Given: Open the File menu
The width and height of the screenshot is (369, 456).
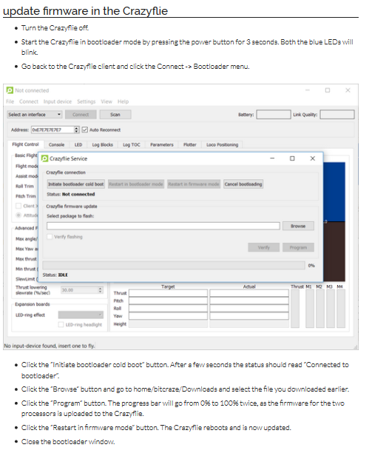Looking at the screenshot, I should click(10, 101).
